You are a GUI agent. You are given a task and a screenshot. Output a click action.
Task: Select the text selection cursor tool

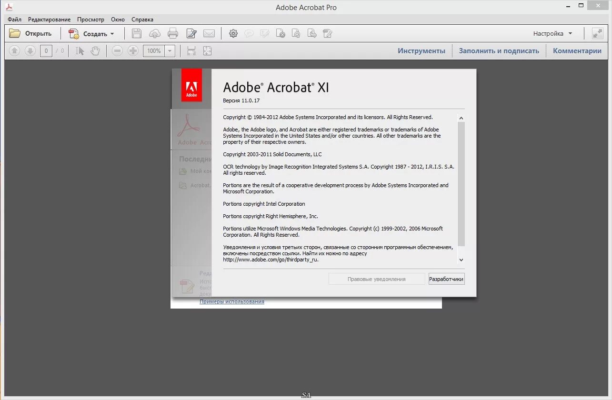point(80,50)
